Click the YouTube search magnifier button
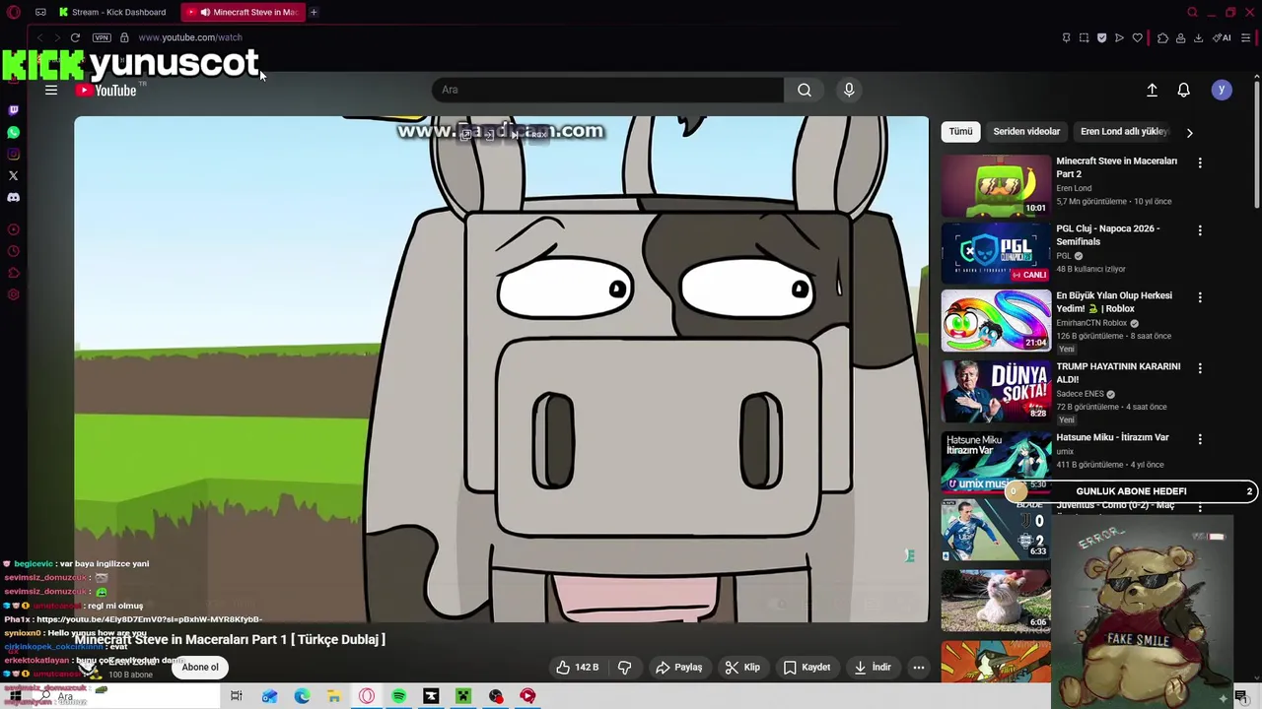Viewport: 1262px width, 709px height. [805, 90]
